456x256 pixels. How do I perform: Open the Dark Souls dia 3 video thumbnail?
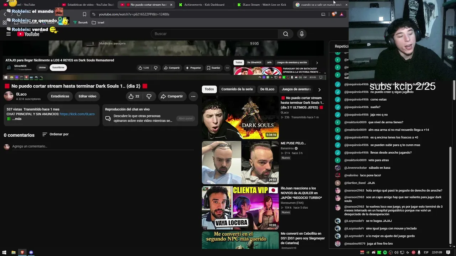tap(240, 117)
